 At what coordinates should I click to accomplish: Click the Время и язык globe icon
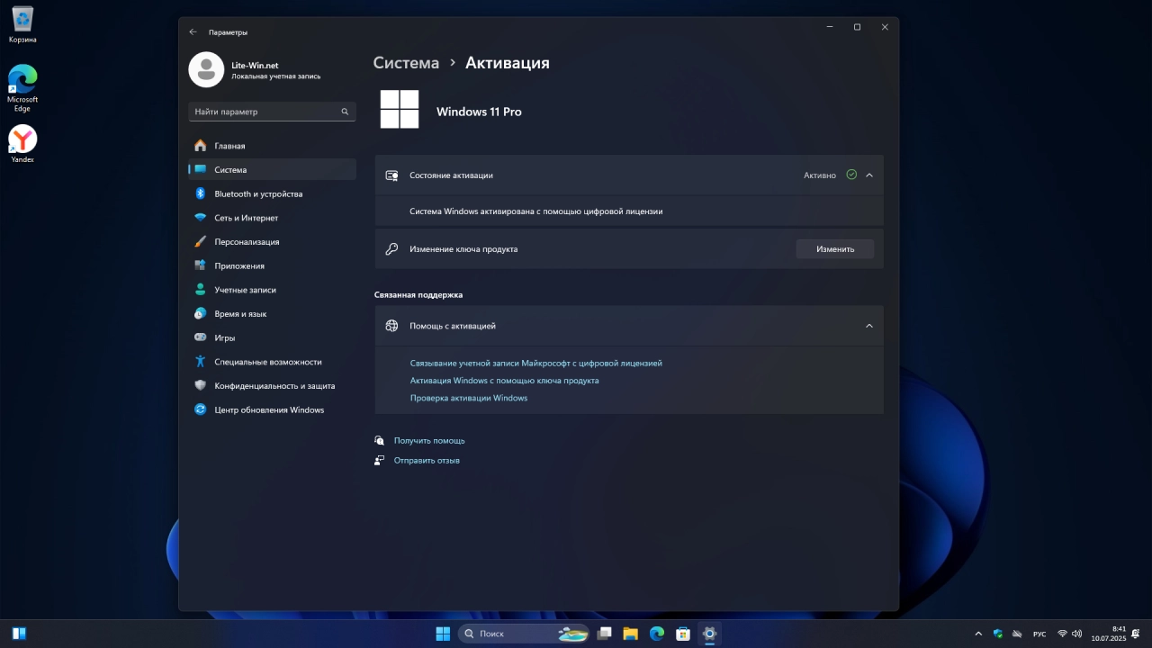pos(200,313)
